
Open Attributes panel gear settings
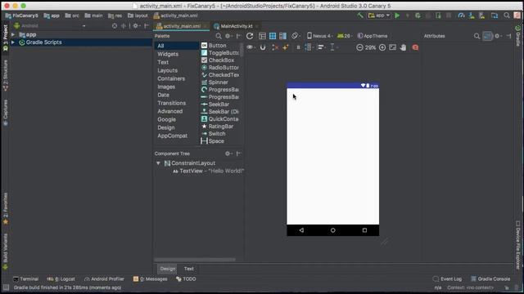(498, 36)
